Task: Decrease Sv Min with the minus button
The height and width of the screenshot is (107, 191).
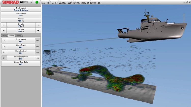Action: pos(4,25)
